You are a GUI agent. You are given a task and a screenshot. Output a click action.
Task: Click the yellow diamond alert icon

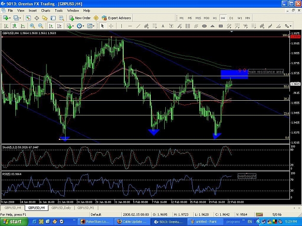click(96, 18)
